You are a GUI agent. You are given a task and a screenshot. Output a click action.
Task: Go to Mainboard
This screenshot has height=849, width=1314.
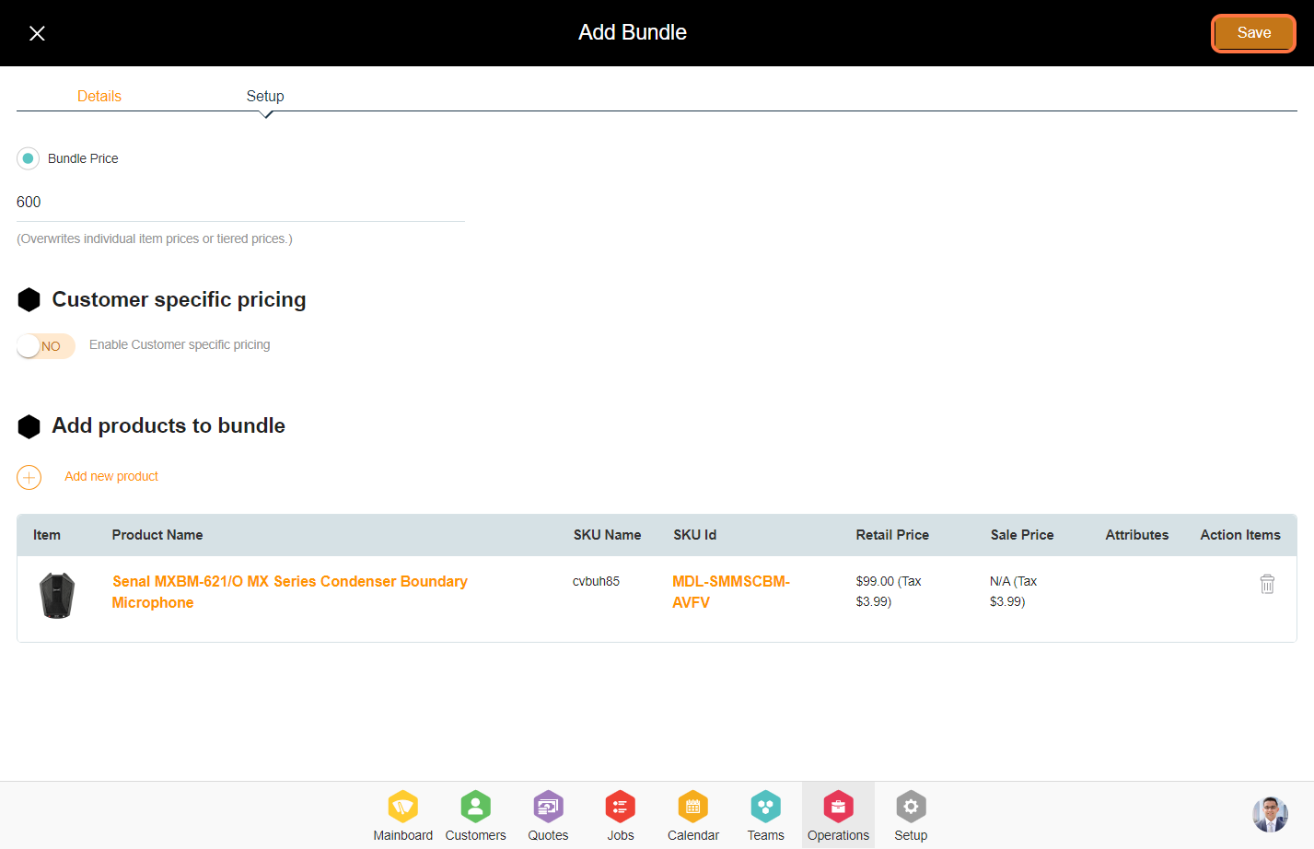point(402,816)
